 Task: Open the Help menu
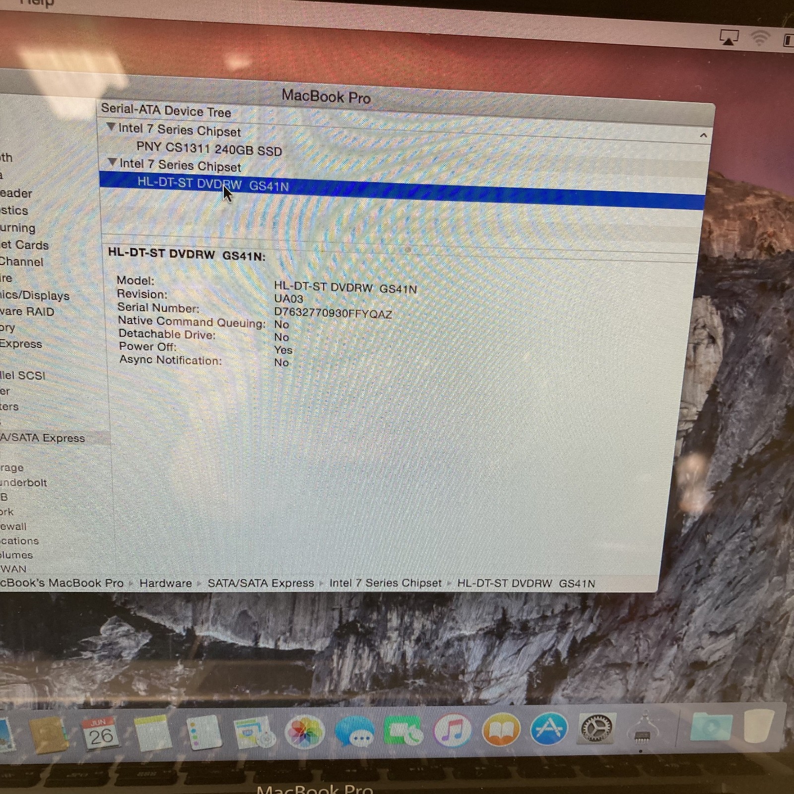tap(37, 3)
